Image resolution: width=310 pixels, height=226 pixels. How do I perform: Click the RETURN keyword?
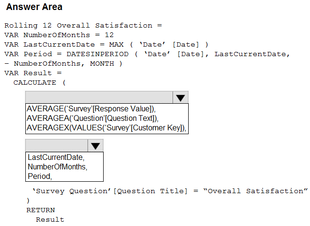tap(41, 210)
